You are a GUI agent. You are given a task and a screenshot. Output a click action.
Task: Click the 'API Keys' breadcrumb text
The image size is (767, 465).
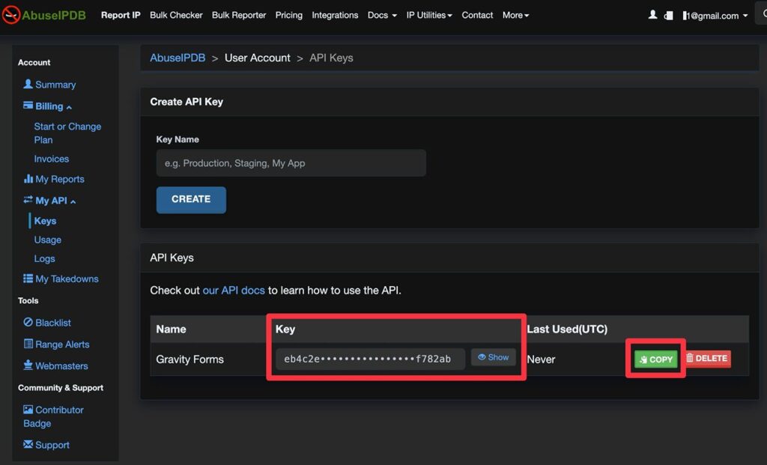331,58
